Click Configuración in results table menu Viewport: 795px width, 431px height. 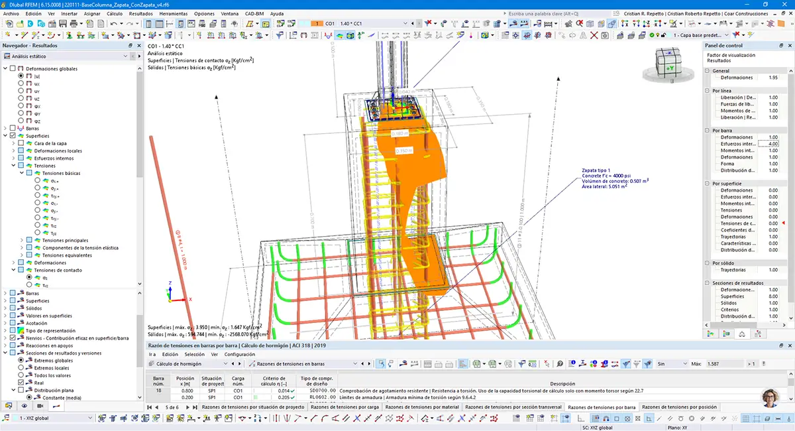click(x=240, y=354)
